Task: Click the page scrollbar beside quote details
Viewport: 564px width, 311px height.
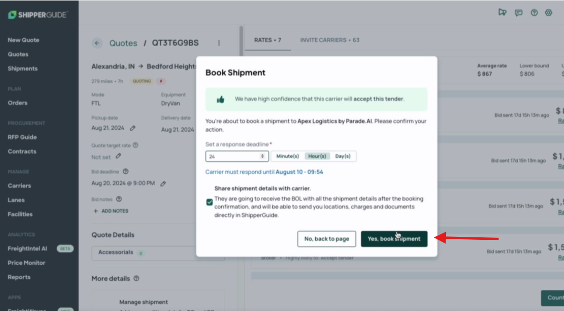Action: tap(241, 41)
